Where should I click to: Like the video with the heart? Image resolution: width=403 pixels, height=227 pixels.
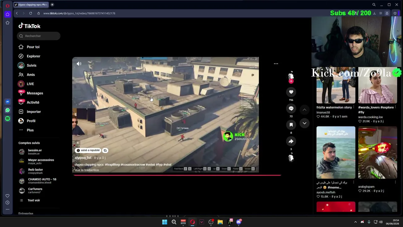(291, 92)
